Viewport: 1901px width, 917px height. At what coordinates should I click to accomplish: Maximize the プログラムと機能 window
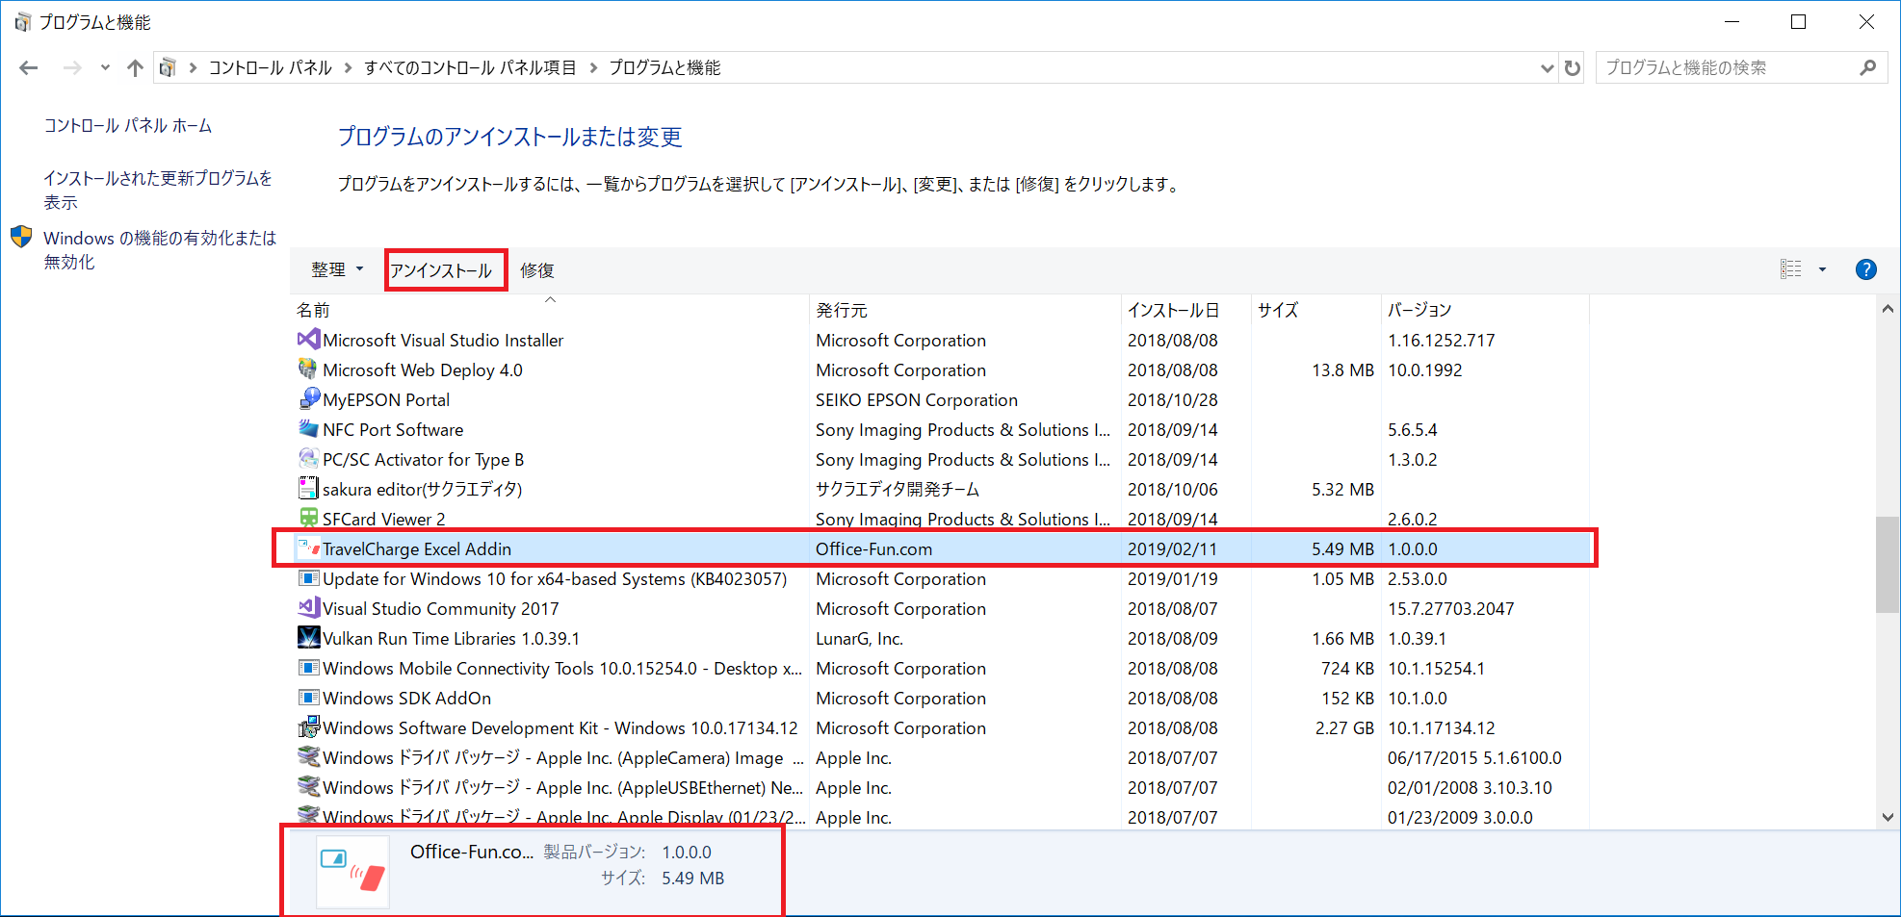tap(1798, 22)
